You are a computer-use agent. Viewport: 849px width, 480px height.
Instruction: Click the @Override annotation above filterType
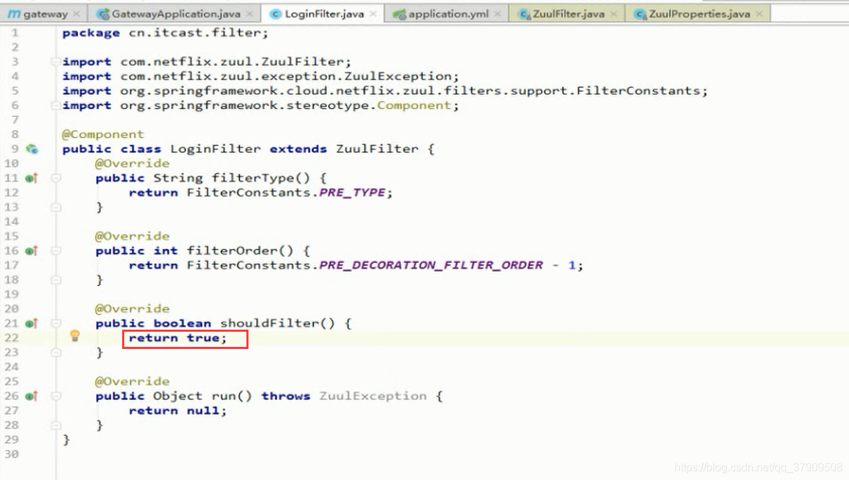133,163
